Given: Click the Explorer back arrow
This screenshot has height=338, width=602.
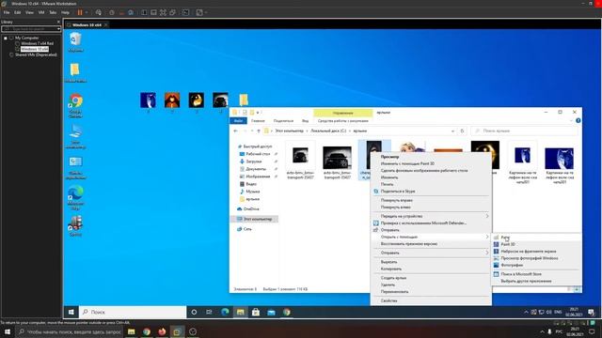Looking at the screenshot, I should [x=236, y=131].
